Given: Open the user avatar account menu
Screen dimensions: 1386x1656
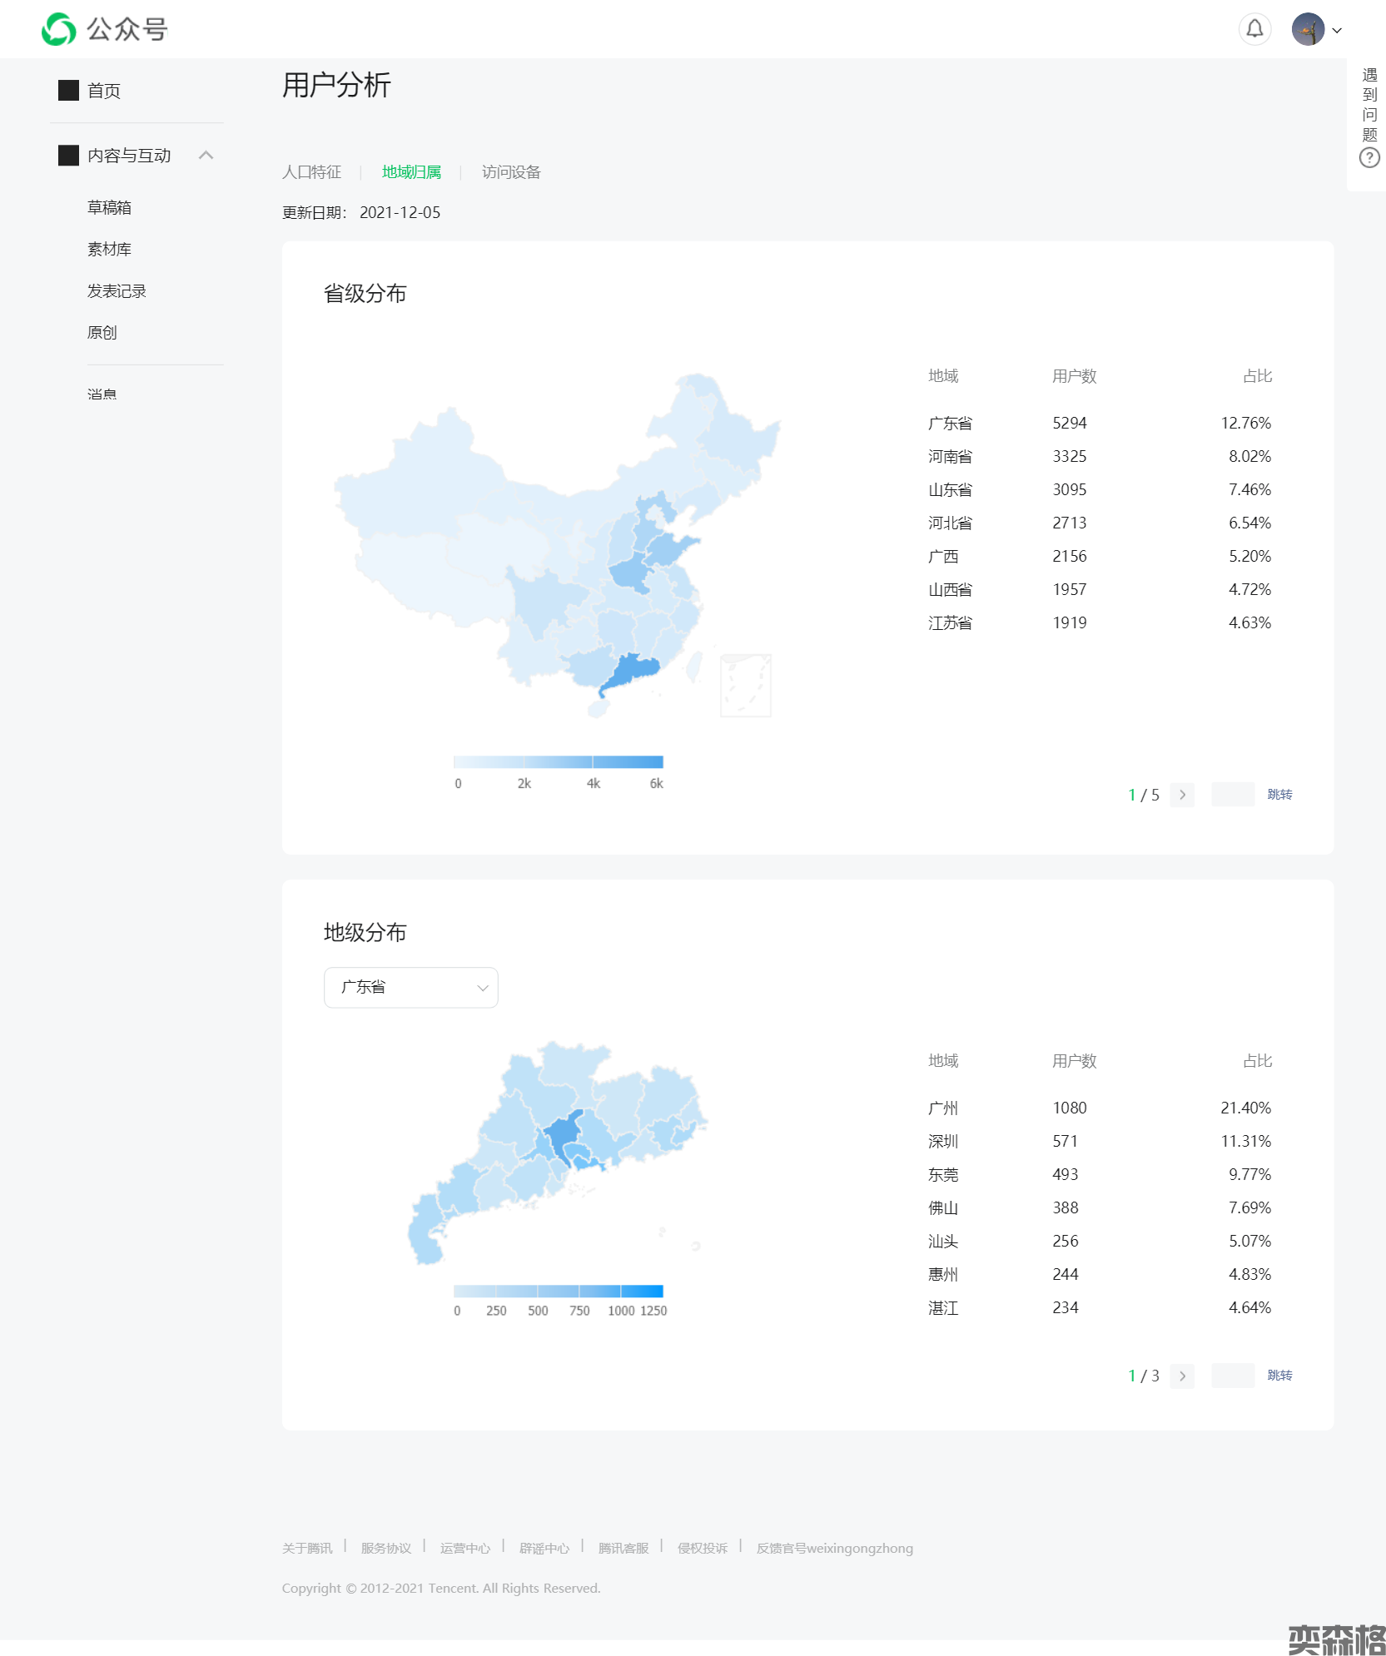Looking at the screenshot, I should tap(1308, 30).
